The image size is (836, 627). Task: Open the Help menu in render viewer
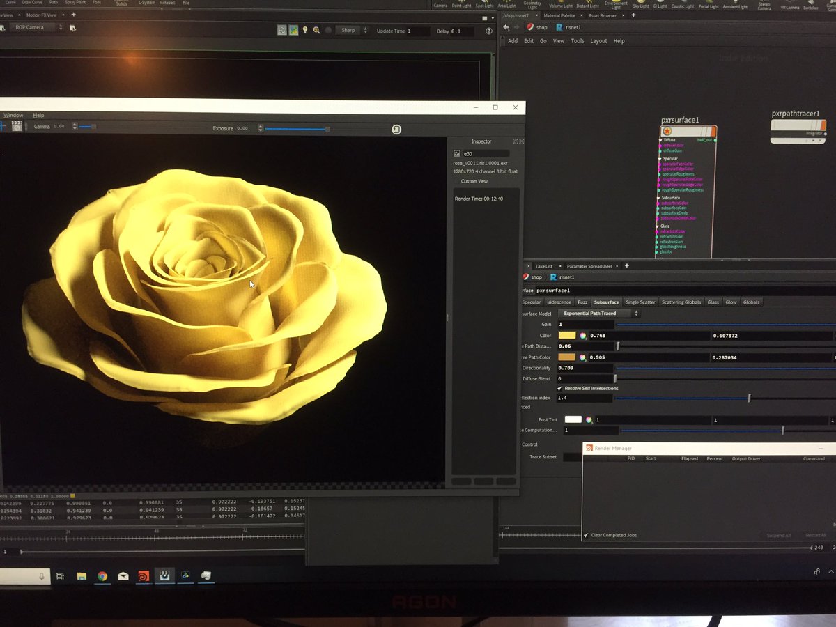coord(38,116)
